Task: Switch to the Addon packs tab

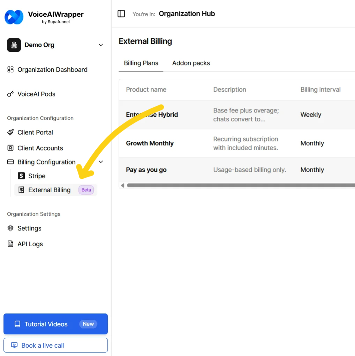Action: tap(191, 63)
